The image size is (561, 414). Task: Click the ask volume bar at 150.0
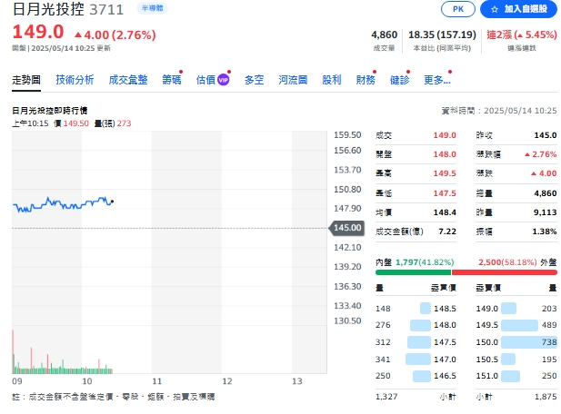(x=529, y=342)
